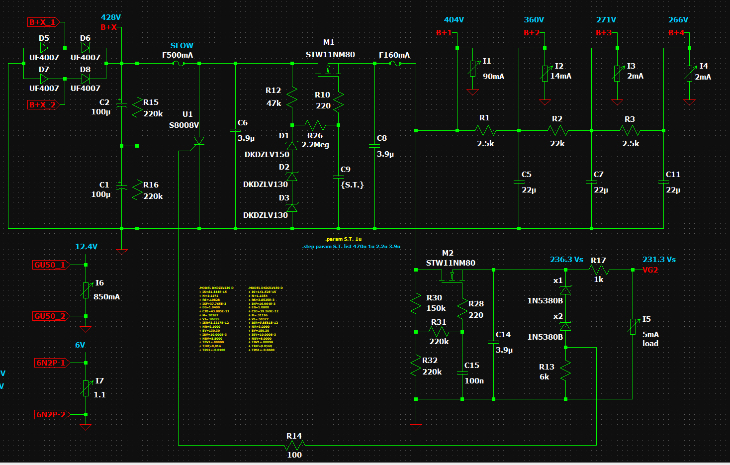Select resistor R14 on the bottom wire
730x465 pixels.
294,445
